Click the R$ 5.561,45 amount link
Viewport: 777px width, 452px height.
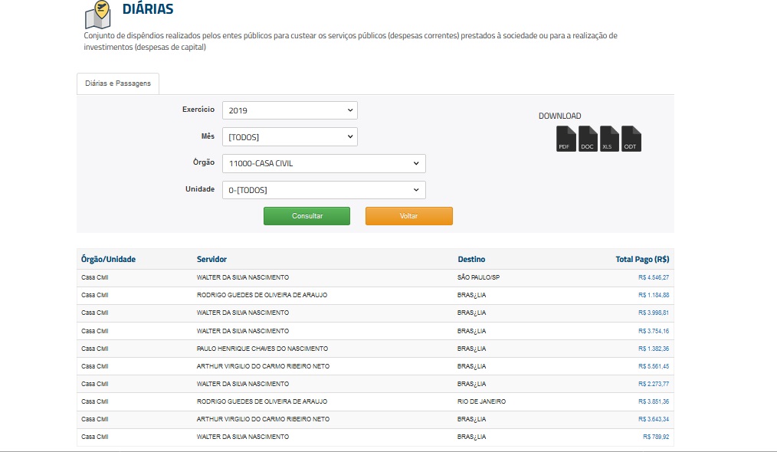point(653,366)
